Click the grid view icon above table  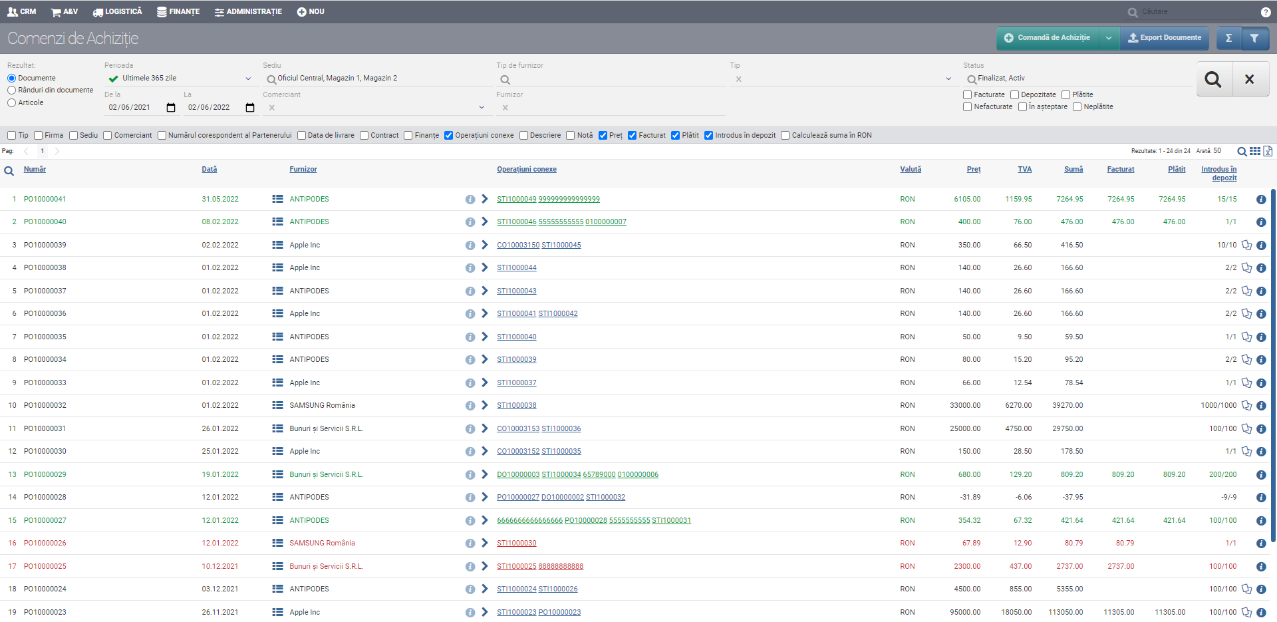point(1254,151)
